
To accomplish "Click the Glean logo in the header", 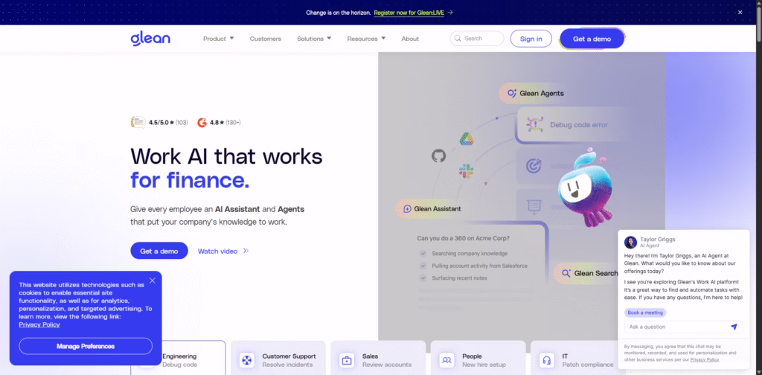I will click(150, 39).
